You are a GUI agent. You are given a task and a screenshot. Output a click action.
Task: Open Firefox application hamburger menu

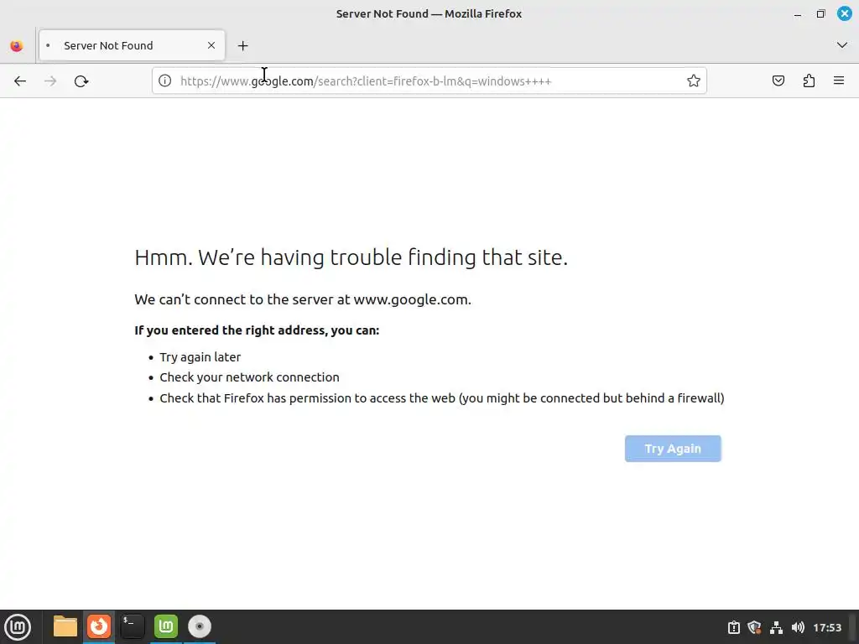pos(839,81)
